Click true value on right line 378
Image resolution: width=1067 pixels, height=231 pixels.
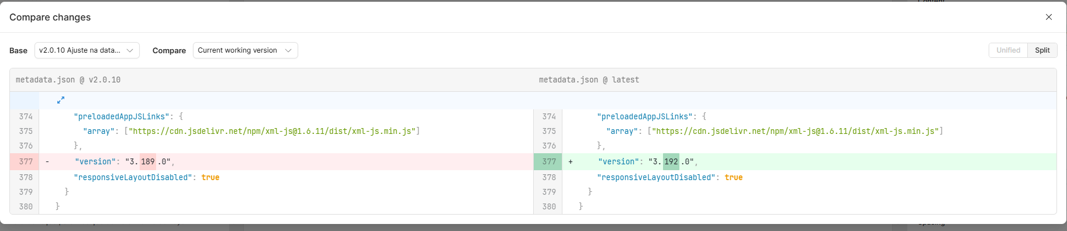734,177
